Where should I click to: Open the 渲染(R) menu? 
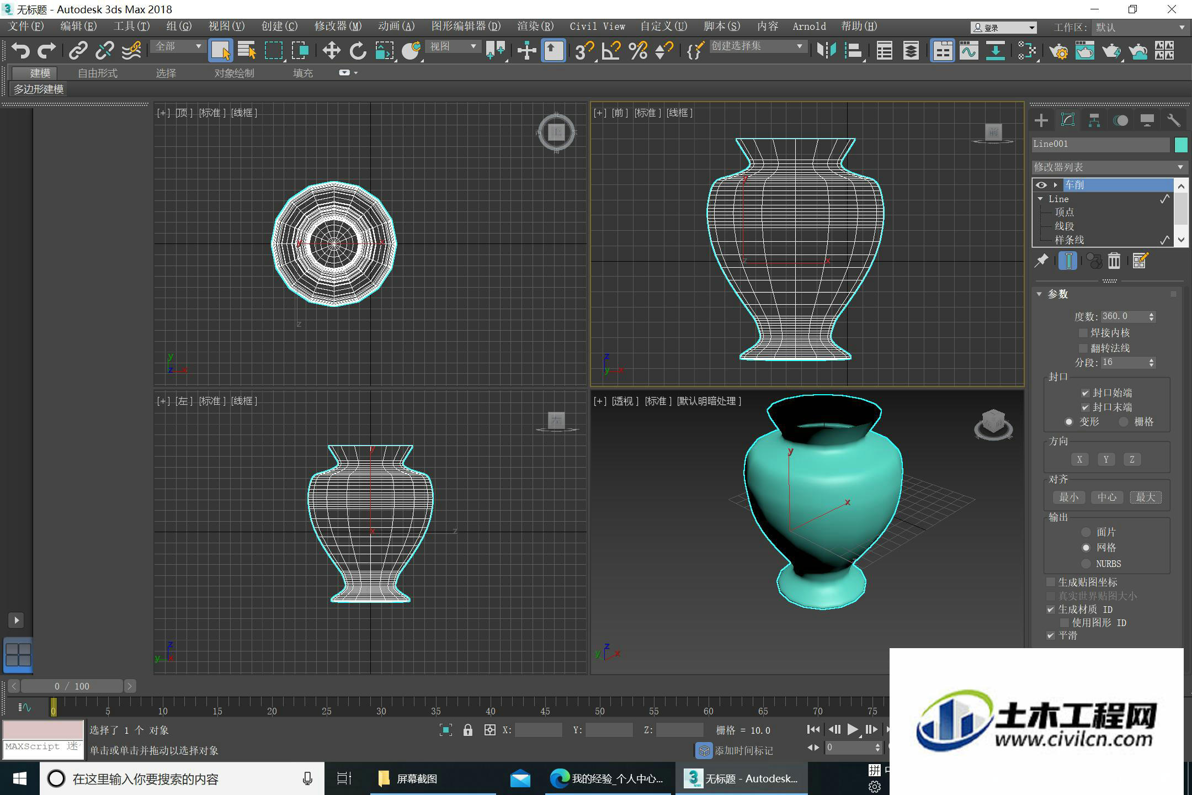(x=535, y=26)
